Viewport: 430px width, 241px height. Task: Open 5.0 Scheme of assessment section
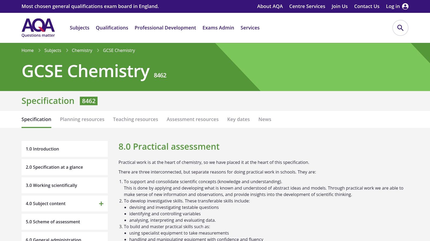(64, 222)
